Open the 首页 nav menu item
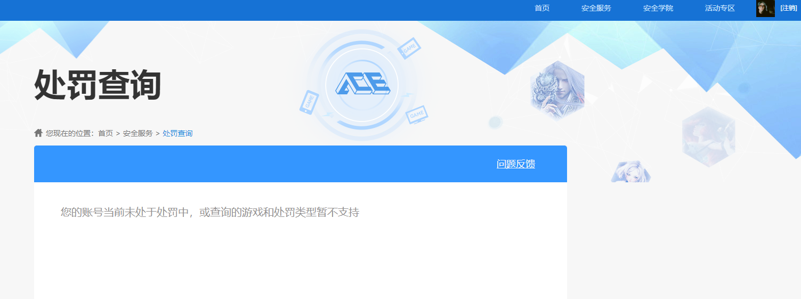This screenshot has width=801, height=299. pos(542,9)
